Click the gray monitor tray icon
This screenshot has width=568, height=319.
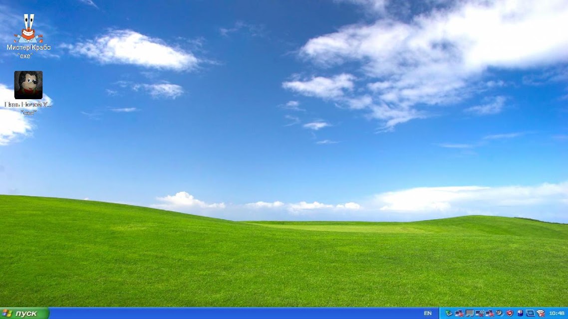pyautogui.click(x=470, y=313)
